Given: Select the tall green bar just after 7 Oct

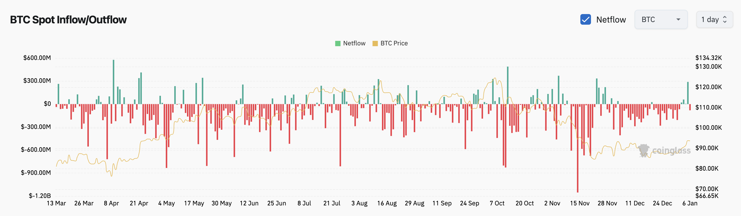Looking at the screenshot, I should pyautogui.click(x=508, y=85).
